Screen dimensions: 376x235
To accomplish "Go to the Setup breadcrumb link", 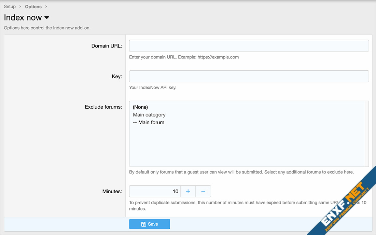I will pos(10,6).
